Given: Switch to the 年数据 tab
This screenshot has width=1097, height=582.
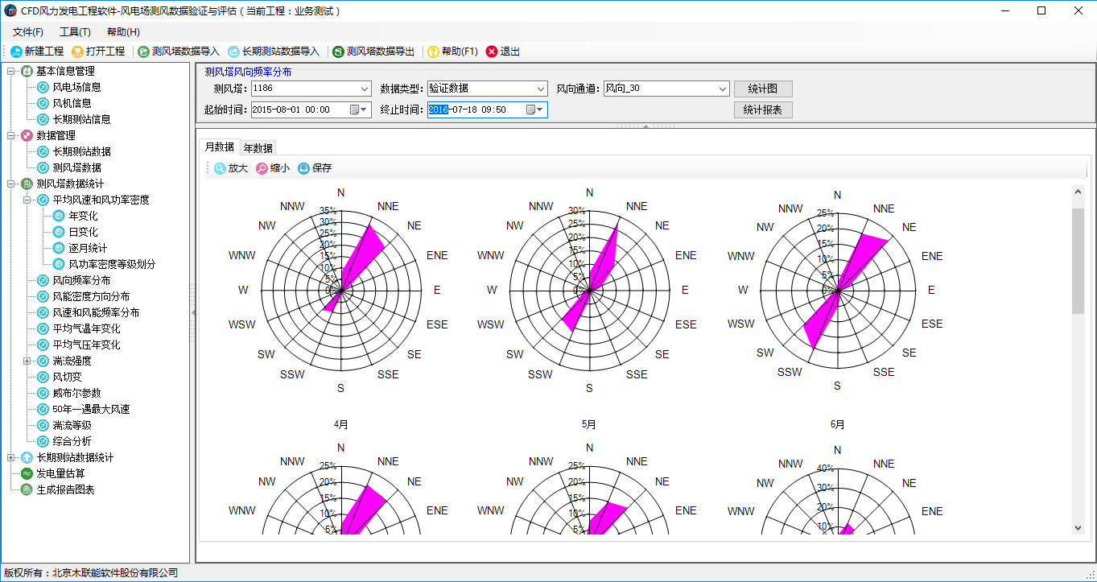Looking at the screenshot, I should coord(258,148).
